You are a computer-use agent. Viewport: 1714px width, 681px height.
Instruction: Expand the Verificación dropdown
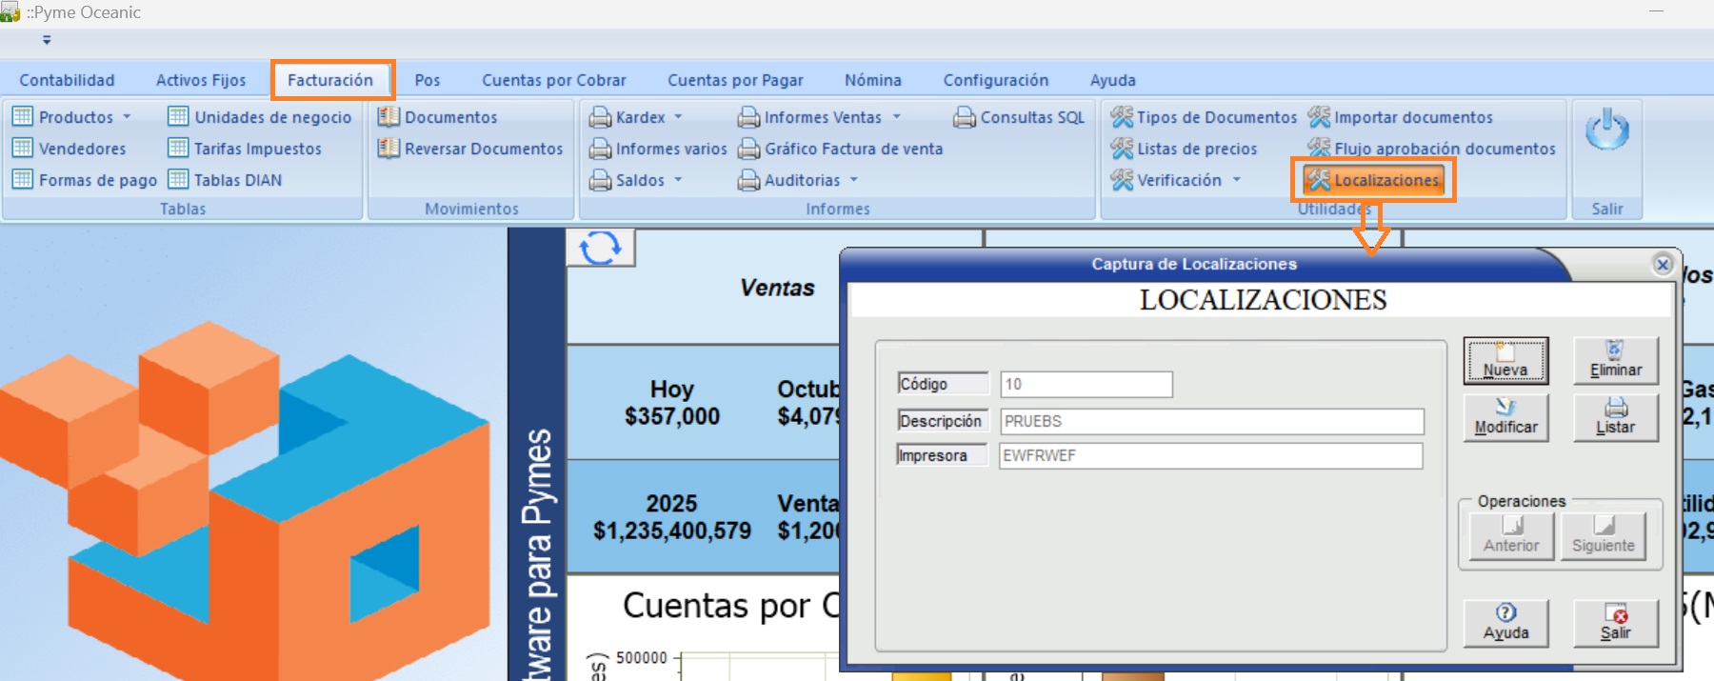1237,180
